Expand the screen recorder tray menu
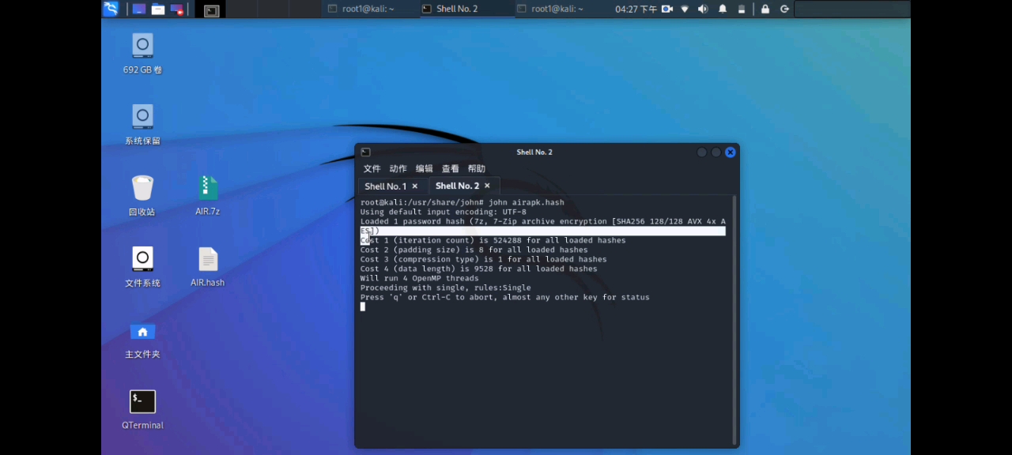The height and width of the screenshot is (455, 1012). point(666,9)
